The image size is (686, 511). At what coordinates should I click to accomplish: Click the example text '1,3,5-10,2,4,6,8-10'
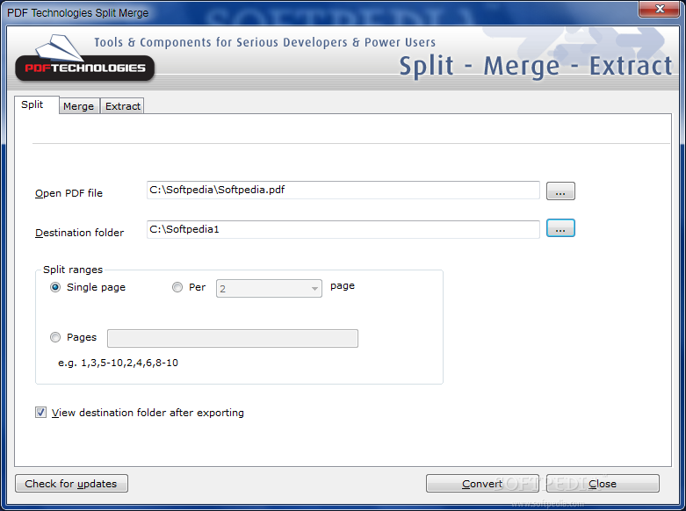(129, 363)
